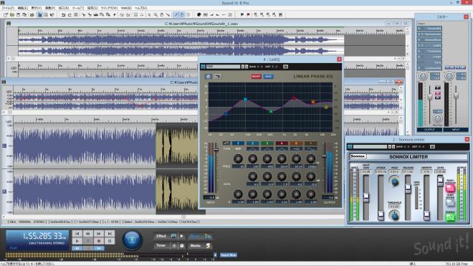Image resolution: width=473 pixels, height=266 pixels.
Task: Click the Effect panel icon beside Effect label
Action: coord(173,236)
